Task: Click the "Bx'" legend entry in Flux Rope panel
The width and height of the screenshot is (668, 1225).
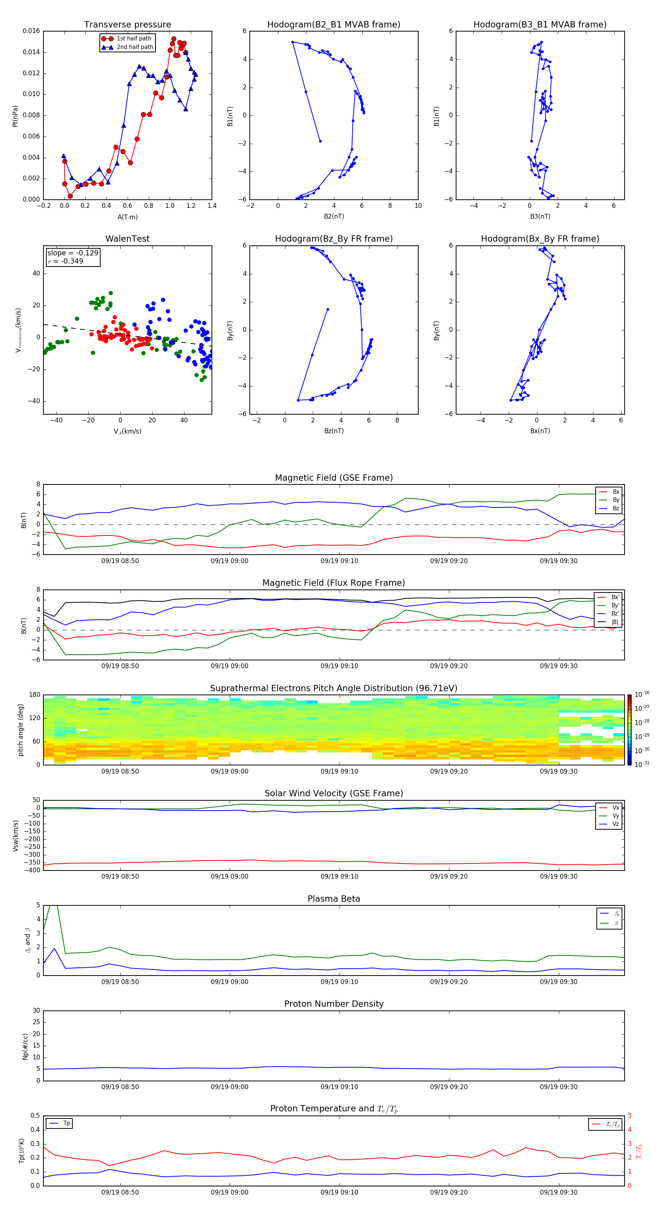Action: pyautogui.click(x=609, y=597)
